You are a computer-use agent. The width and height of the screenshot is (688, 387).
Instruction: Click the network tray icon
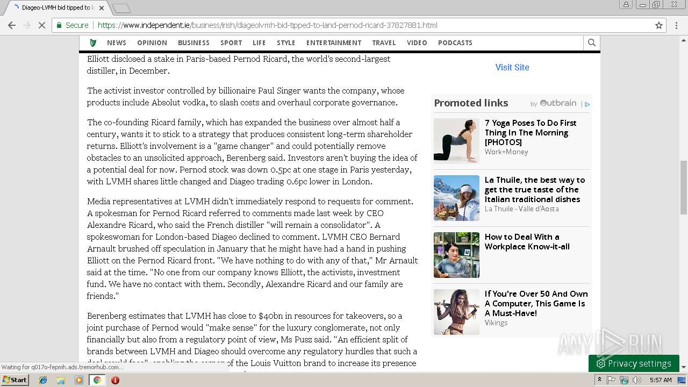pos(624,380)
